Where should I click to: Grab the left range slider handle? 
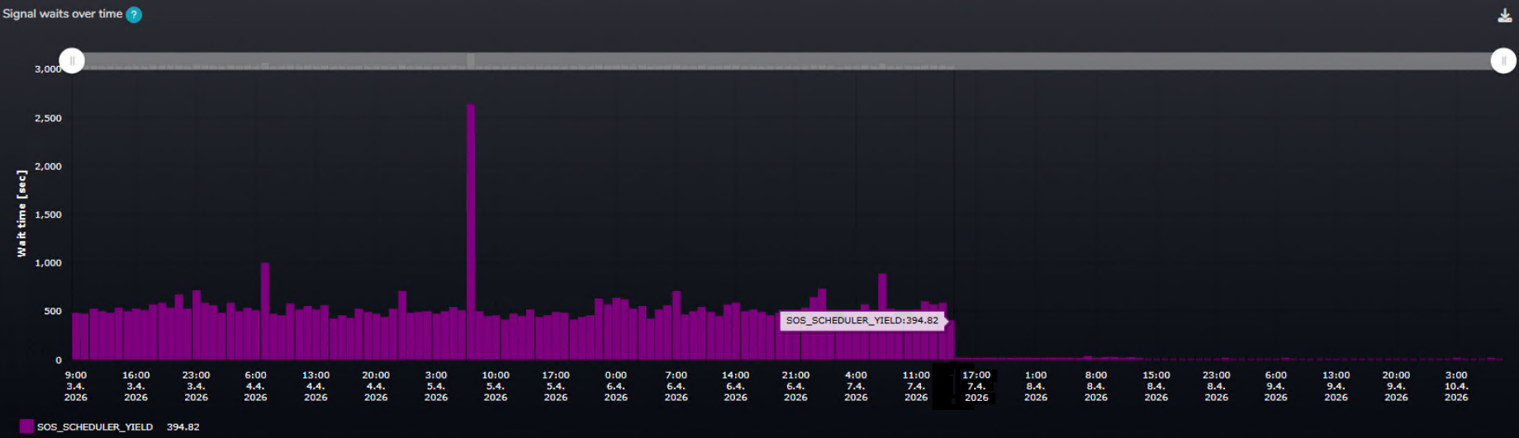click(x=72, y=61)
